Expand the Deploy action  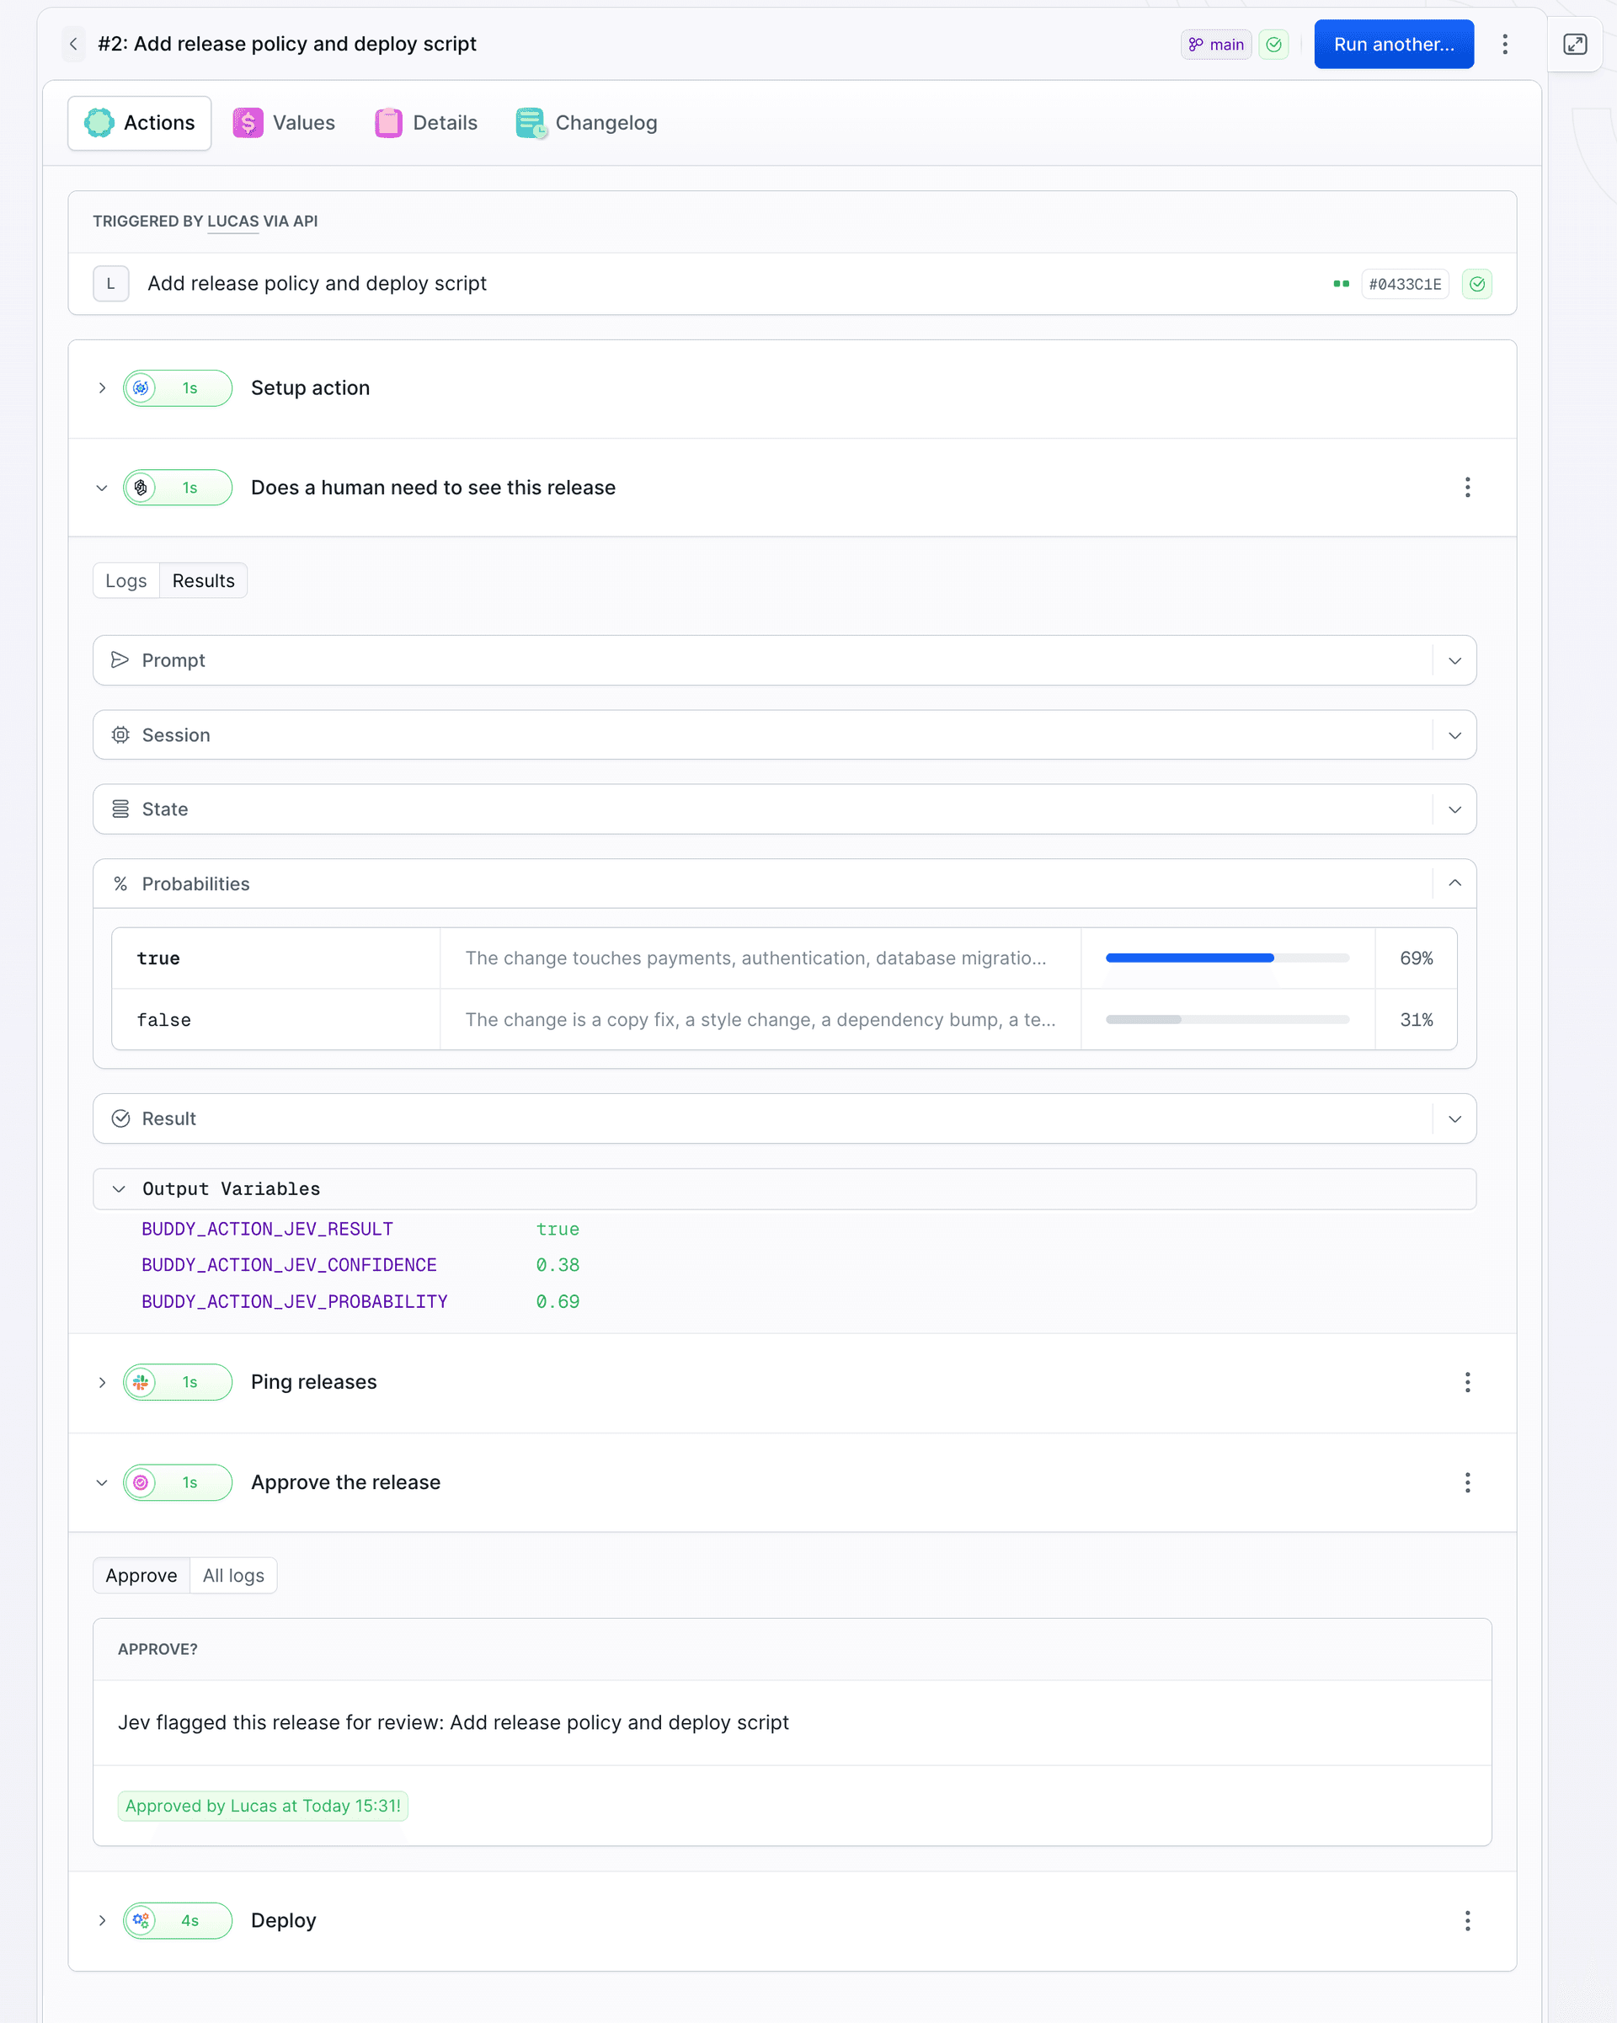102,1921
